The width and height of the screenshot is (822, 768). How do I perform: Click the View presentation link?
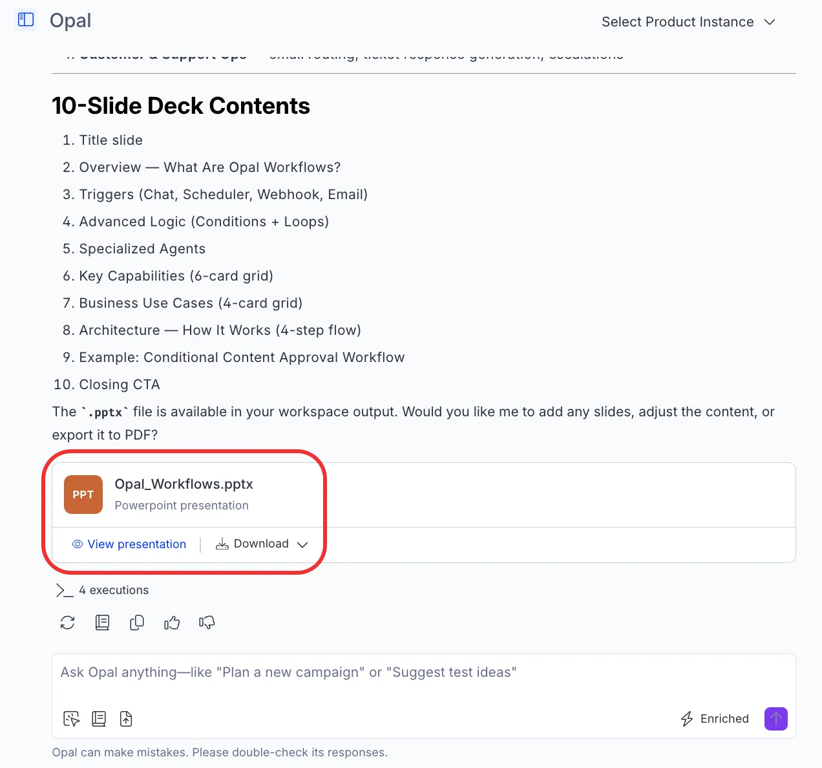[129, 544]
